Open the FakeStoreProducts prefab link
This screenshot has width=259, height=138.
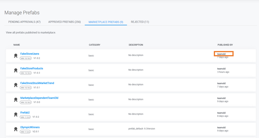click(x=32, y=68)
